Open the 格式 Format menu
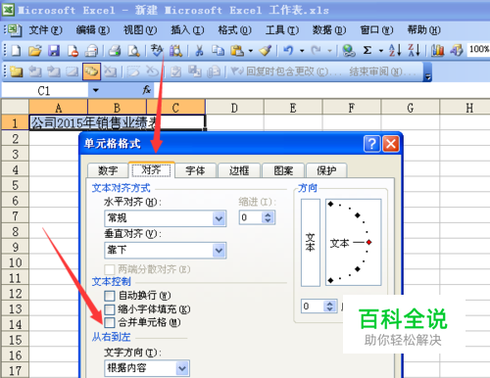490x378 pixels. coord(234,30)
